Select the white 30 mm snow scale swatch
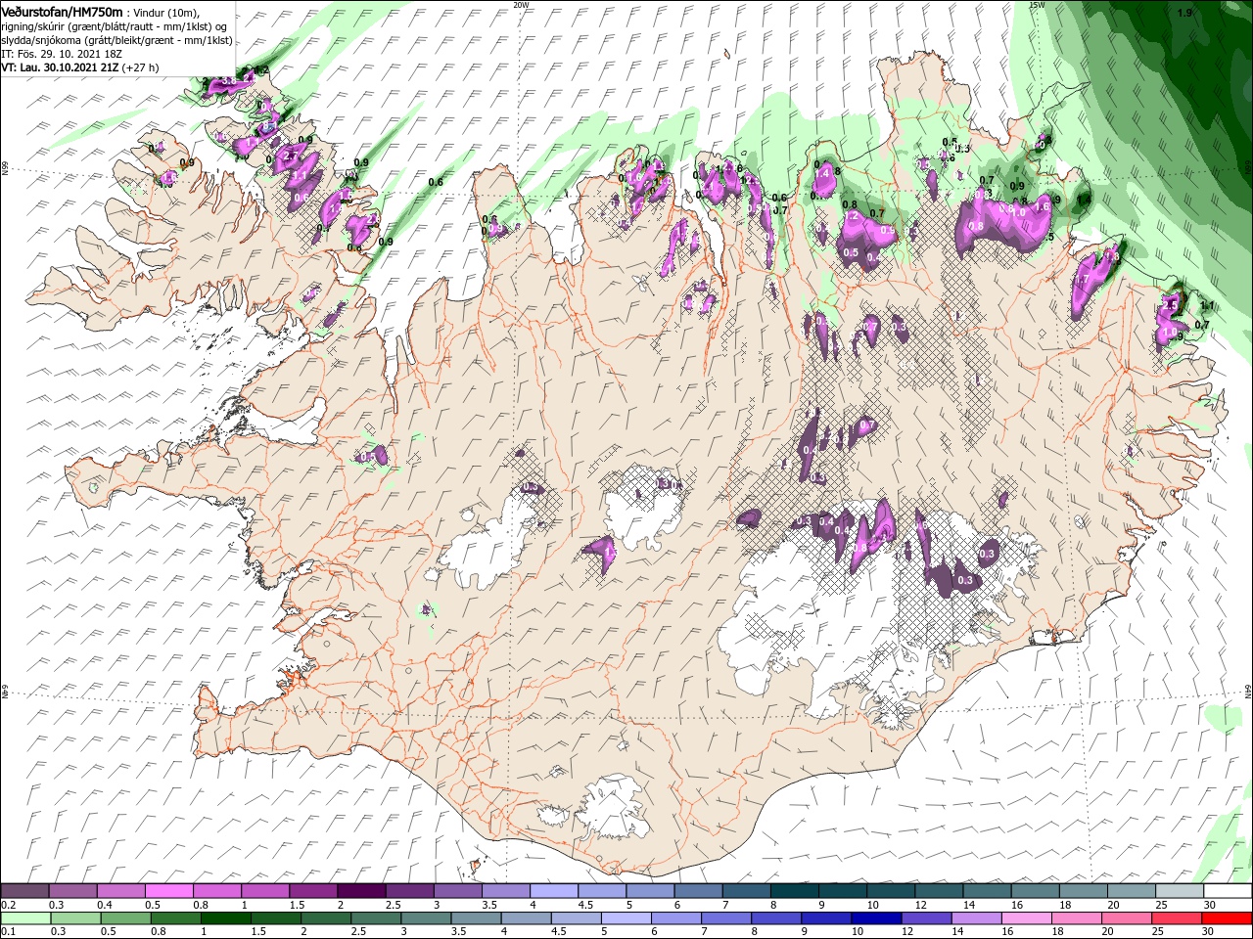 [1228, 891]
